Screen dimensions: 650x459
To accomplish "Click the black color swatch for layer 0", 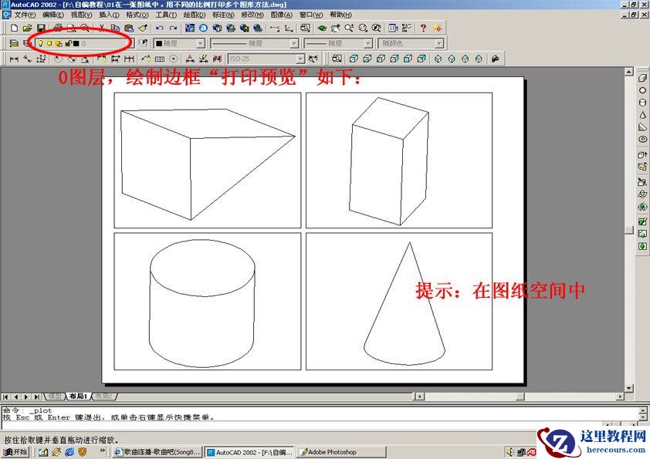I will [x=77, y=43].
